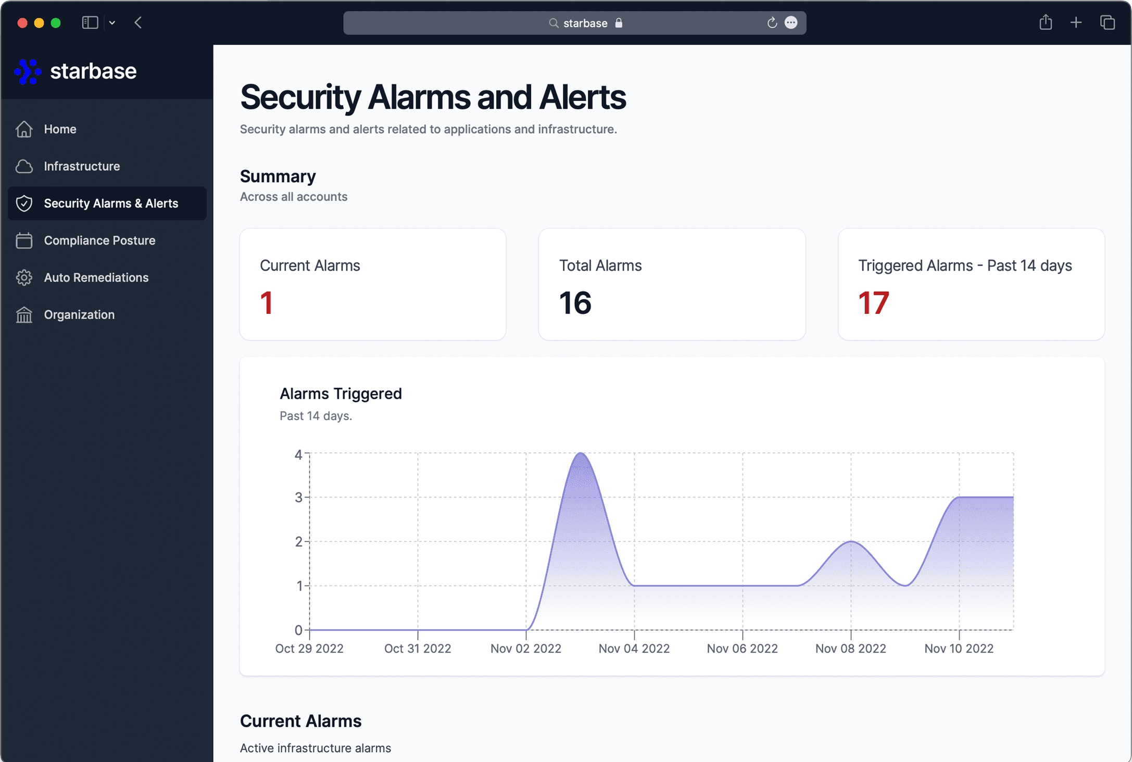Toggle the browser sidebar panel
The height and width of the screenshot is (762, 1132).
point(90,23)
